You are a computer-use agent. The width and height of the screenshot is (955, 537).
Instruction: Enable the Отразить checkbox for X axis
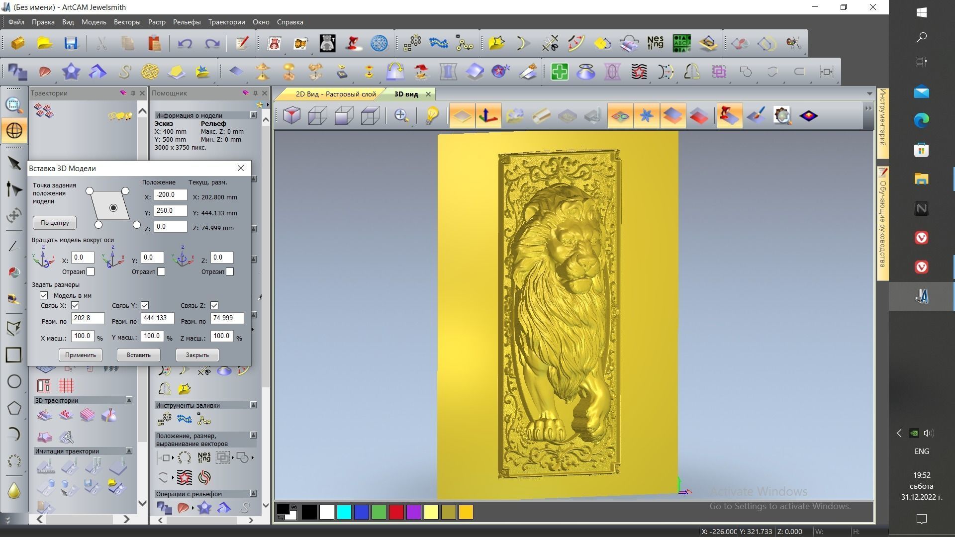tap(91, 272)
